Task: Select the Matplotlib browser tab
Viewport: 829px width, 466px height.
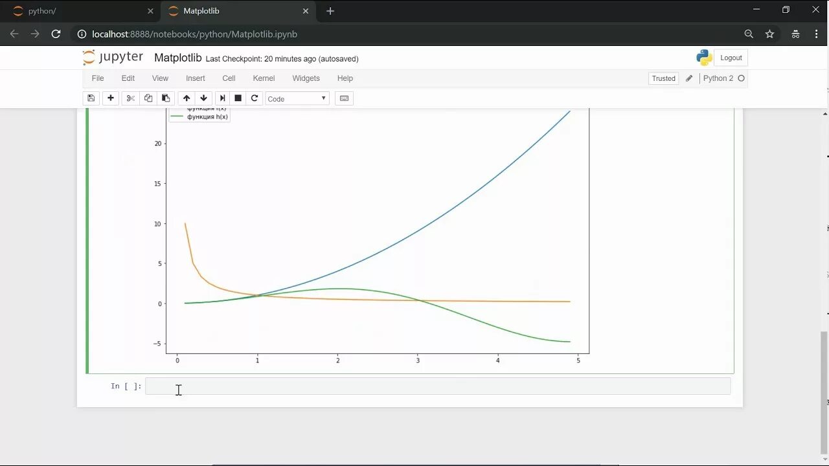Action: tap(237, 11)
